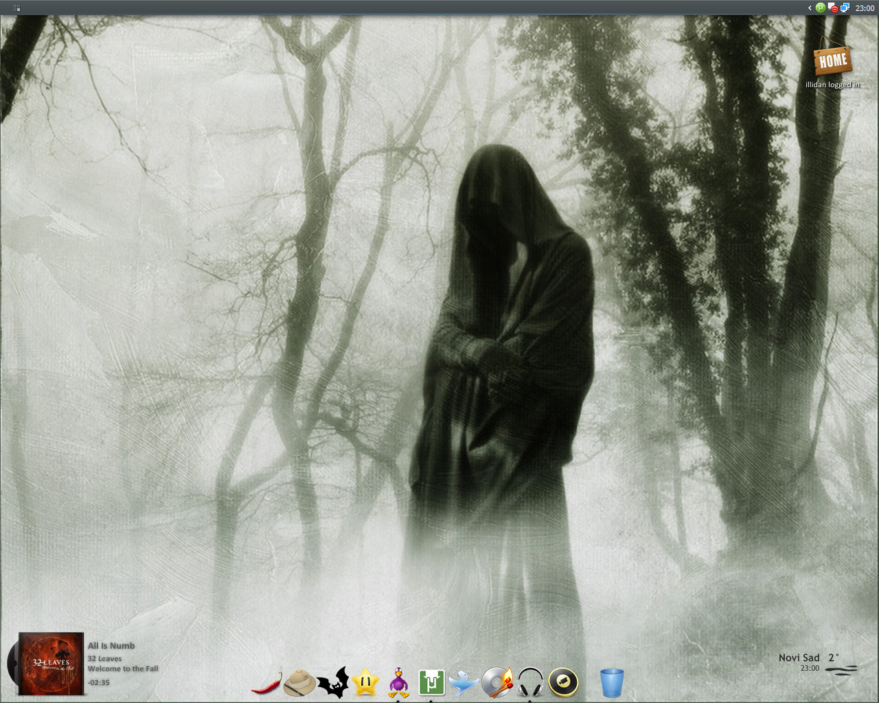Screen dimensions: 879x703
Task: Click the wind weather condition icon
Action: 841,669
